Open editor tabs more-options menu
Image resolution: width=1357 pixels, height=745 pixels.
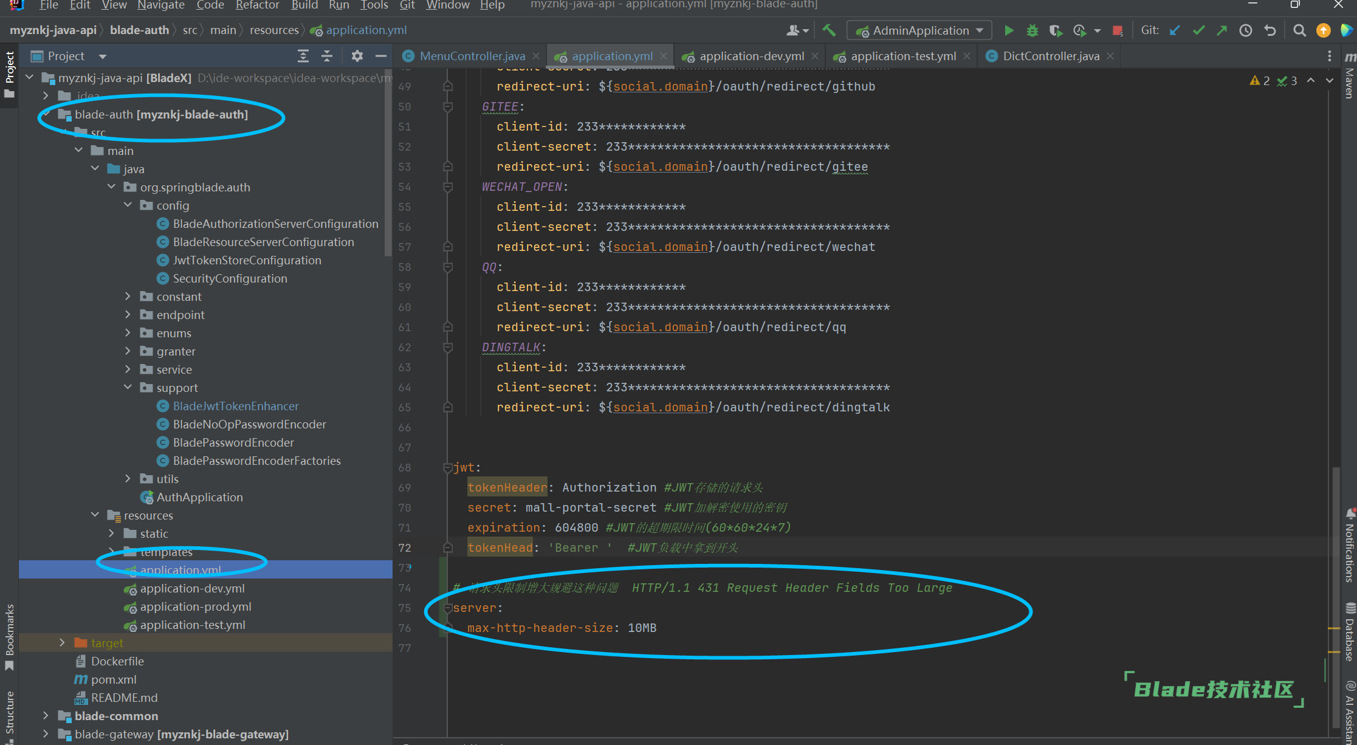pyautogui.click(x=1330, y=56)
